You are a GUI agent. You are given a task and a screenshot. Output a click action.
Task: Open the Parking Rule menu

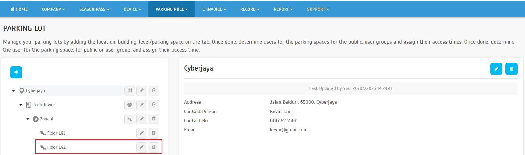172,9
